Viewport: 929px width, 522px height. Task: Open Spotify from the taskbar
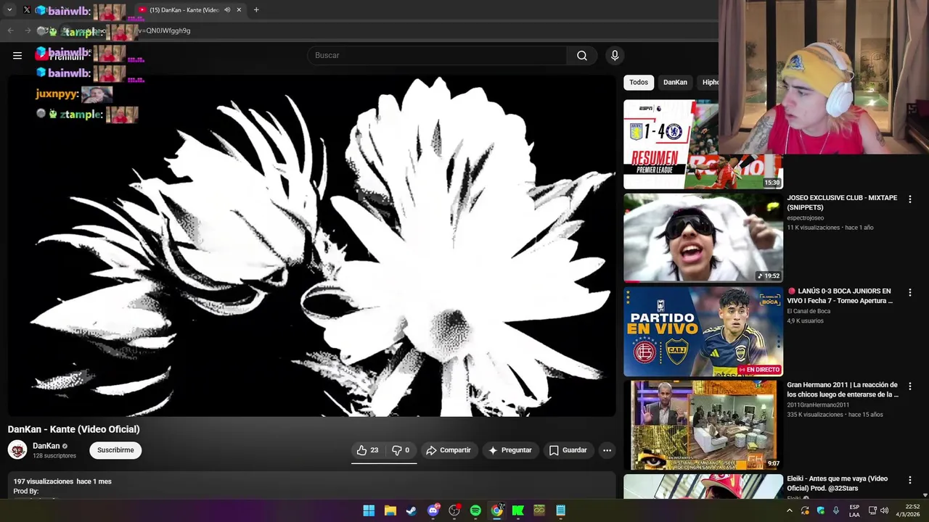pyautogui.click(x=475, y=510)
